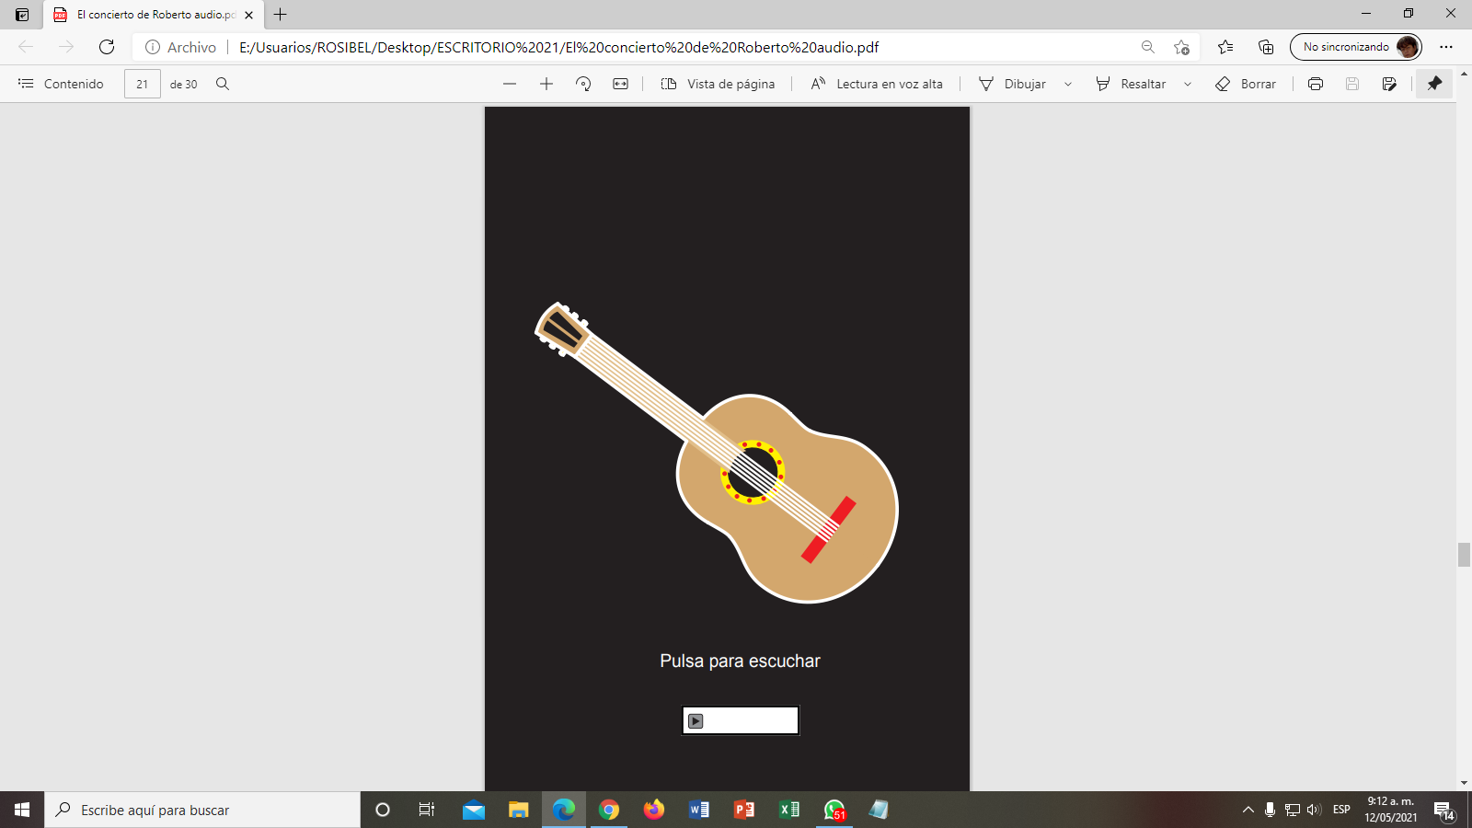
Task: Click the Windows taskbar search box
Action: (202, 810)
